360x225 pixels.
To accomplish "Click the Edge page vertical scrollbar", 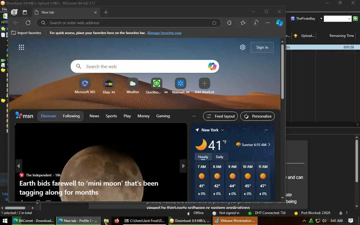I will 282,71.
